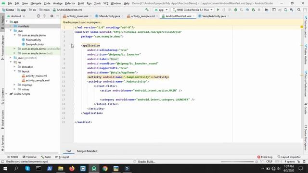The height and width of the screenshot is (173, 308).
Task: Click Select Opened File target icon in Project panel
Action: 38,16
